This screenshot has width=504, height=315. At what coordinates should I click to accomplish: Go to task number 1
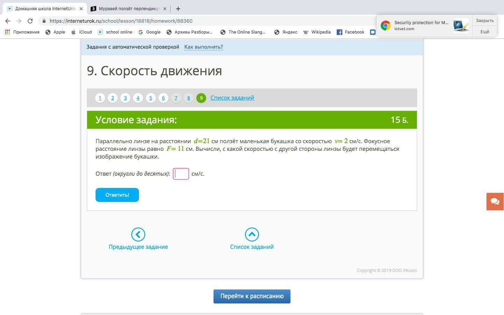(x=100, y=98)
